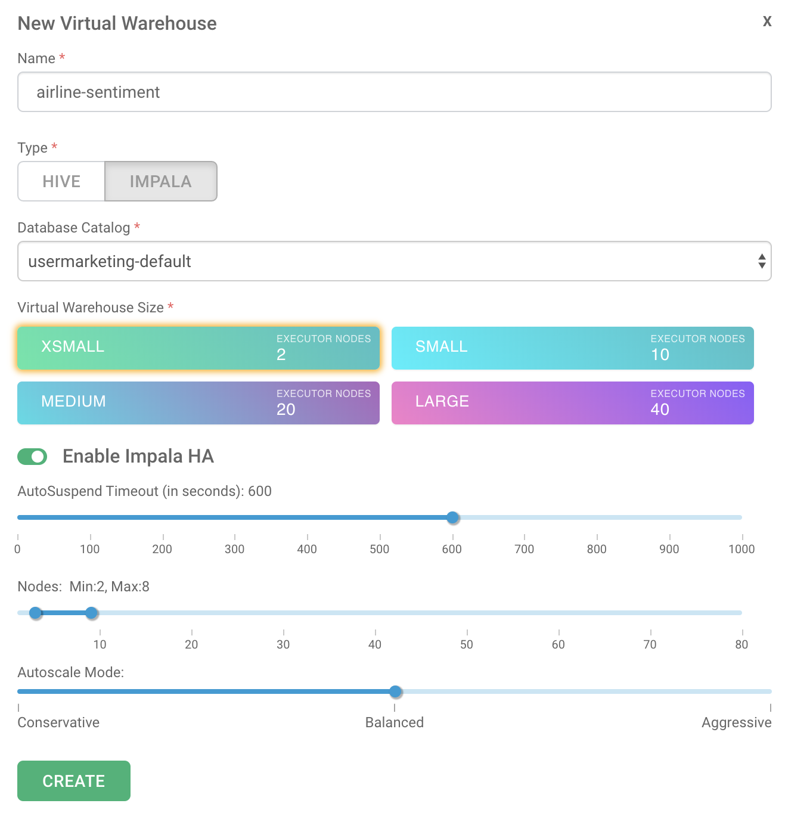The width and height of the screenshot is (785, 825).
Task: Switch warehouse type to HIVE
Action: pyautogui.click(x=61, y=181)
